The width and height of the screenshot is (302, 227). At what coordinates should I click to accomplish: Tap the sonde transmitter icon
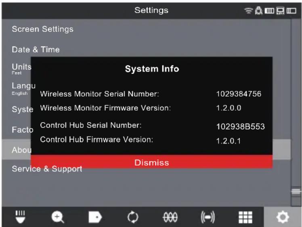coord(208,217)
